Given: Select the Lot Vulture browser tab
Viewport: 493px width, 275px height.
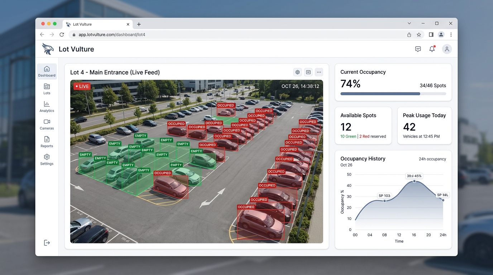Looking at the screenshot, I should pyautogui.click(x=98, y=24).
